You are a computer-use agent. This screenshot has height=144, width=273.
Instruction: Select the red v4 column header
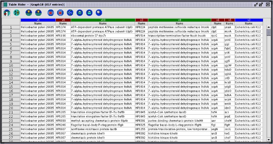pos(63,20)
